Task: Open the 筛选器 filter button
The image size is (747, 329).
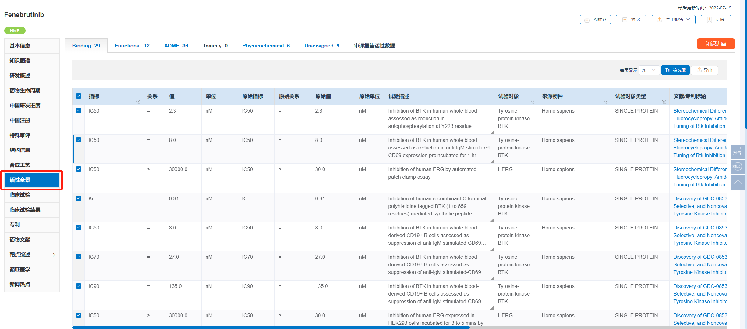Action: pos(675,70)
